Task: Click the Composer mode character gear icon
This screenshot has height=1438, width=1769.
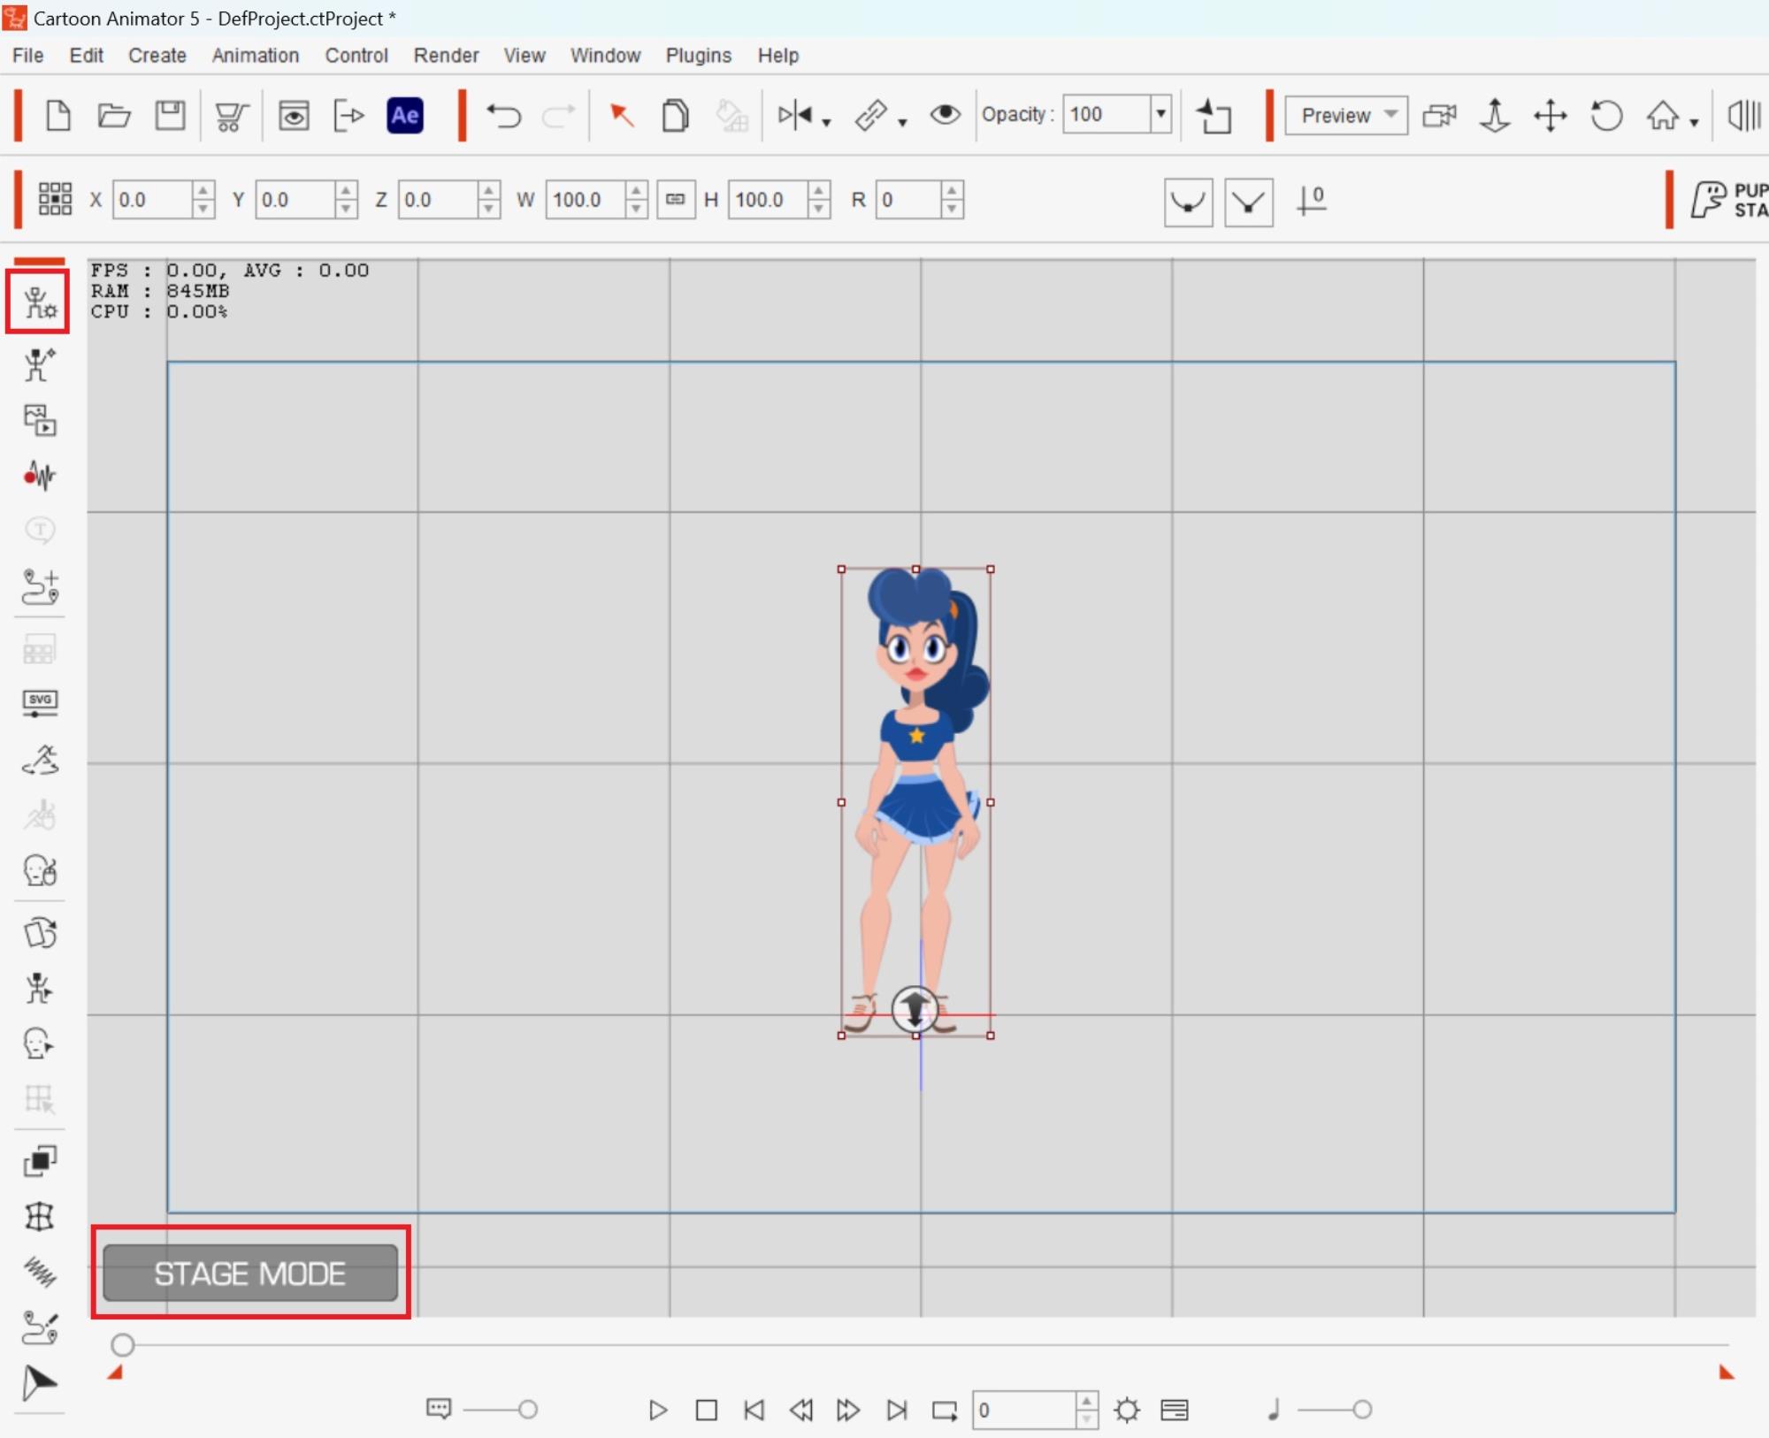Action: pos(39,302)
